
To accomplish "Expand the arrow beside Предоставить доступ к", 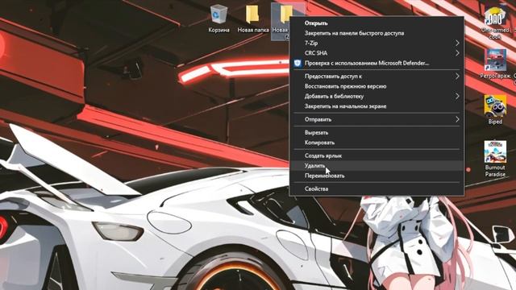I will tap(457, 77).
